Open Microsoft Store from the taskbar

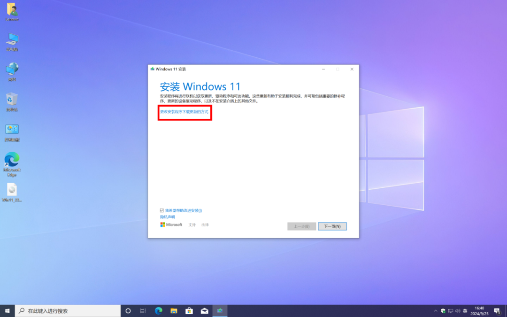click(x=189, y=311)
